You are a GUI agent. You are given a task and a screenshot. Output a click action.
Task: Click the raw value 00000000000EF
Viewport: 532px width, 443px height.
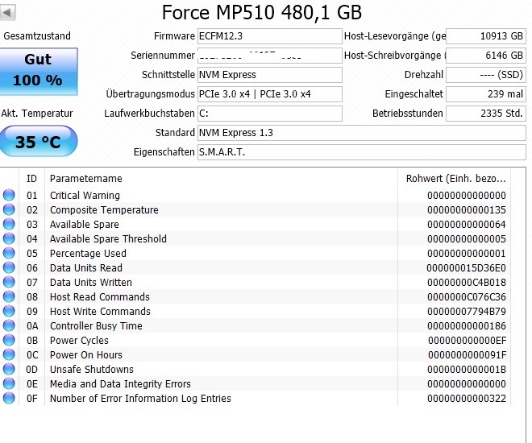(x=467, y=340)
